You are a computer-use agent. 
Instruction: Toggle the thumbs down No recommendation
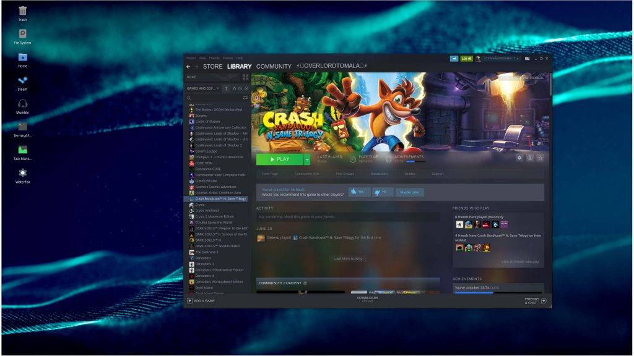382,192
